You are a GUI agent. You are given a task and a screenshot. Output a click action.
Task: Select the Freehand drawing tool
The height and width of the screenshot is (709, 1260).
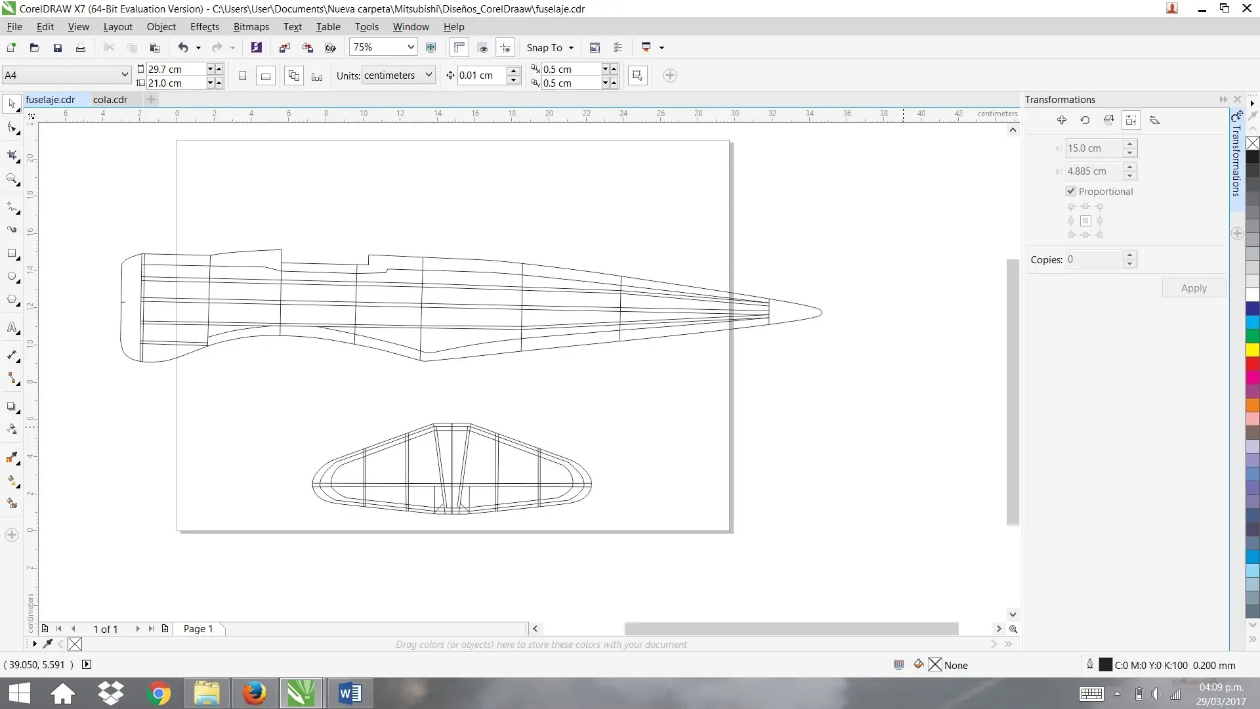click(x=12, y=207)
